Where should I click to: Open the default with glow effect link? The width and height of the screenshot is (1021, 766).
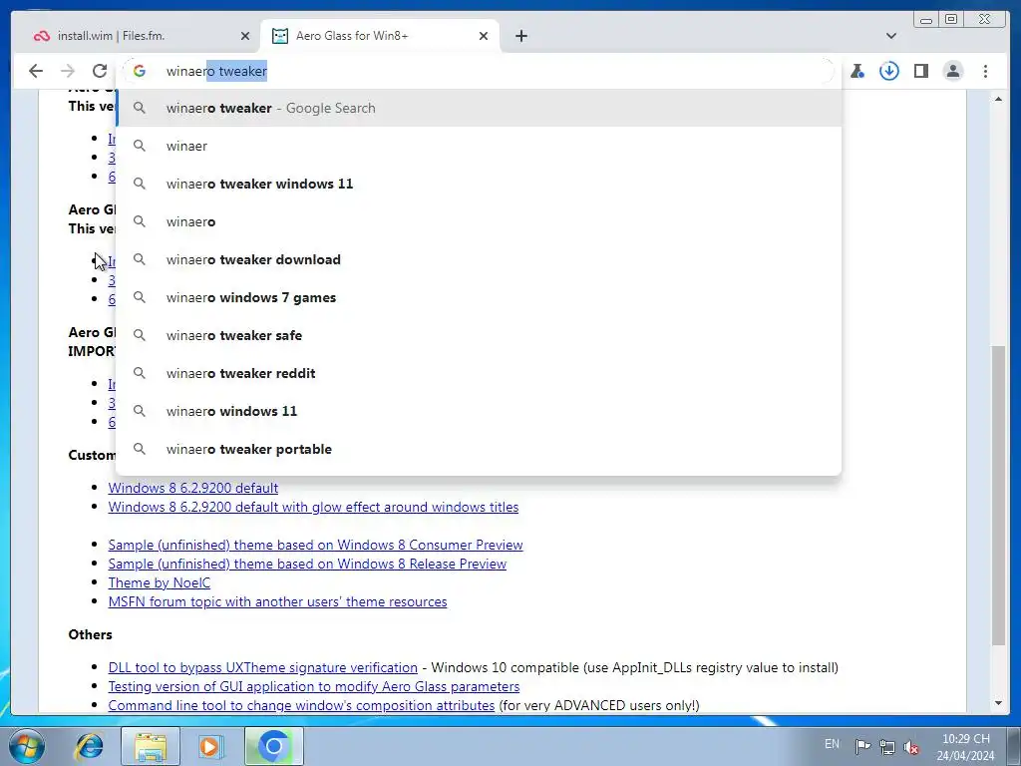click(313, 507)
